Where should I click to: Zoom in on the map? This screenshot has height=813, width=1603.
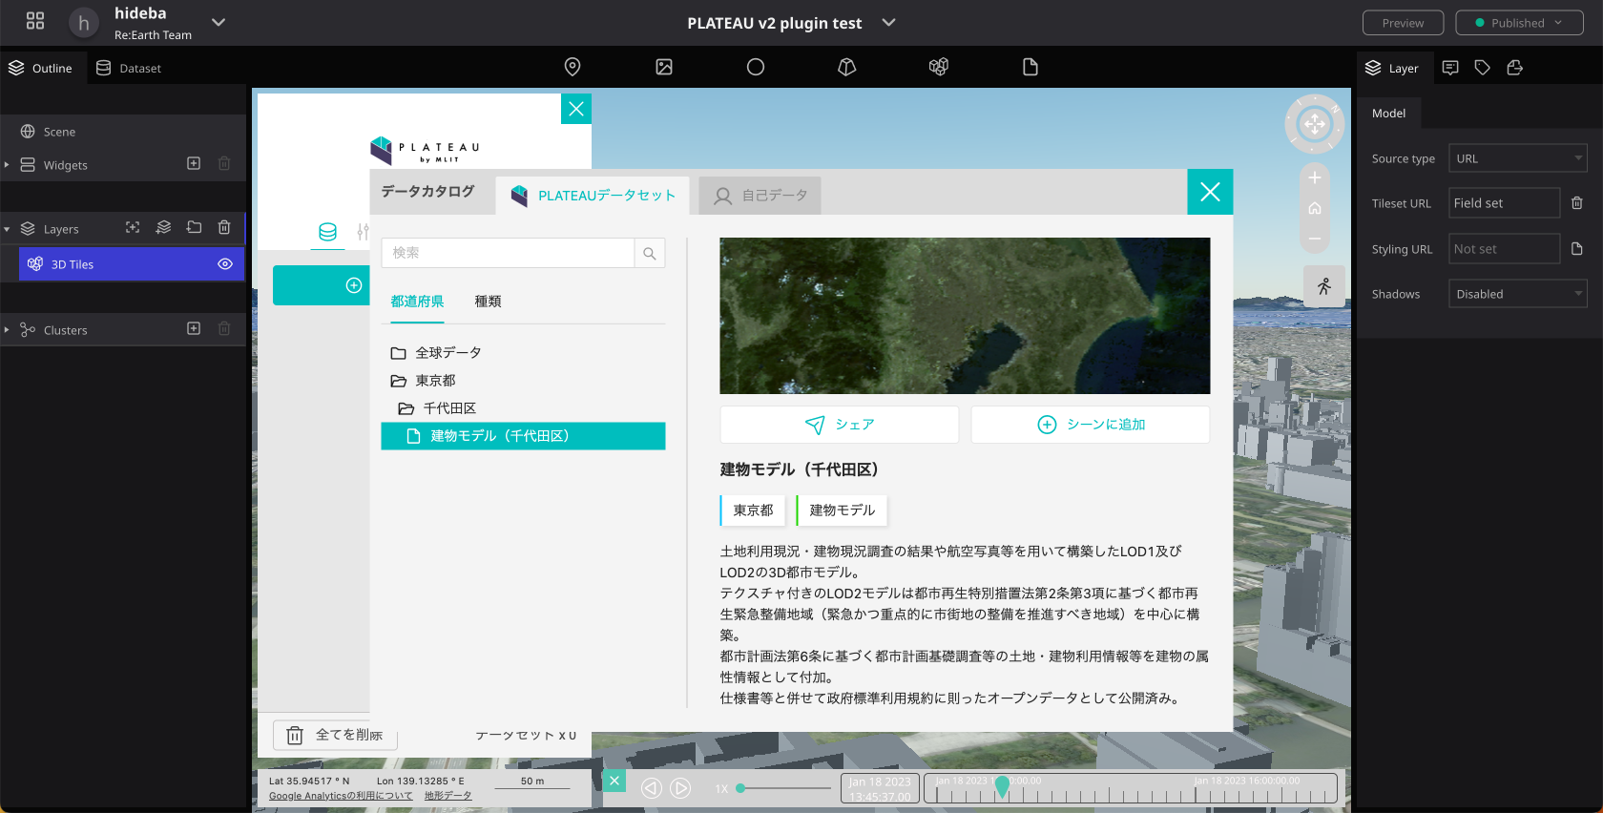(1315, 178)
